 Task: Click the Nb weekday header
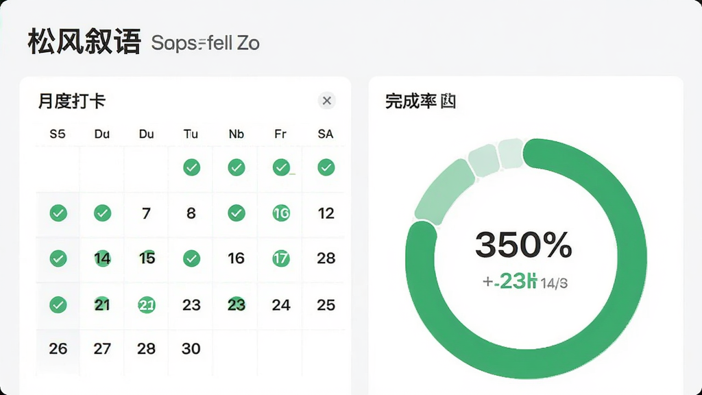tap(237, 134)
